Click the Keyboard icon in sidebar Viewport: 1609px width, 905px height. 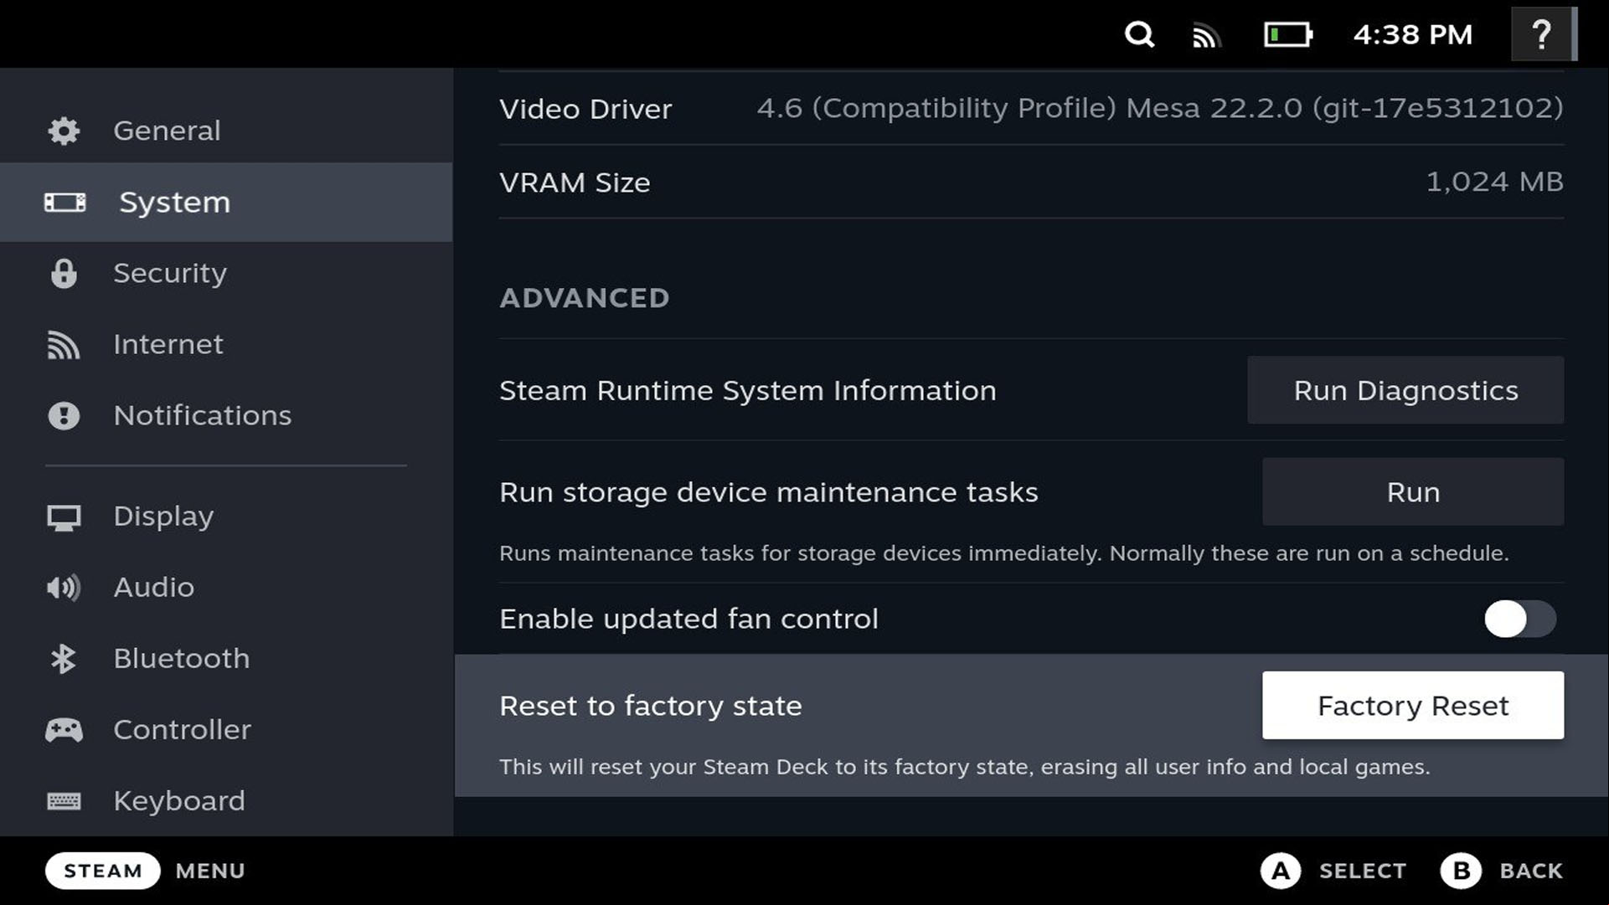[x=64, y=801]
